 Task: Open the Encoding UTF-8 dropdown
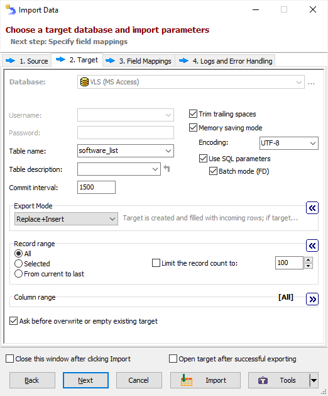pyautogui.click(x=313, y=143)
